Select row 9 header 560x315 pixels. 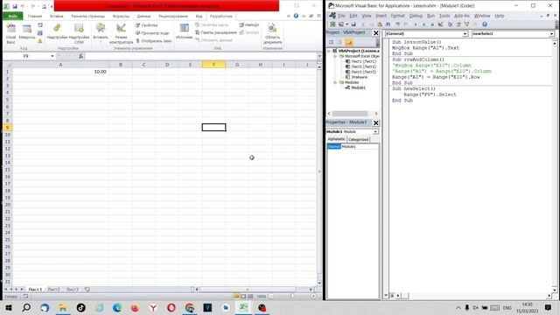(7, 128)
